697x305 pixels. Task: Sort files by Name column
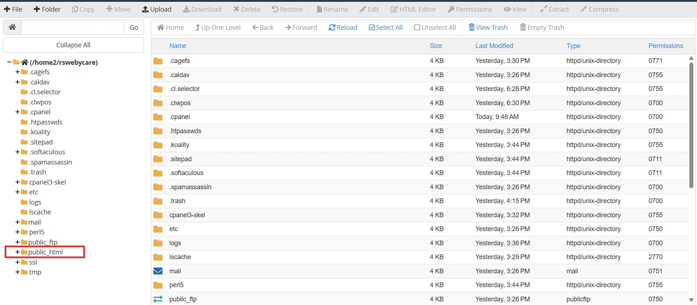[178, 46]
